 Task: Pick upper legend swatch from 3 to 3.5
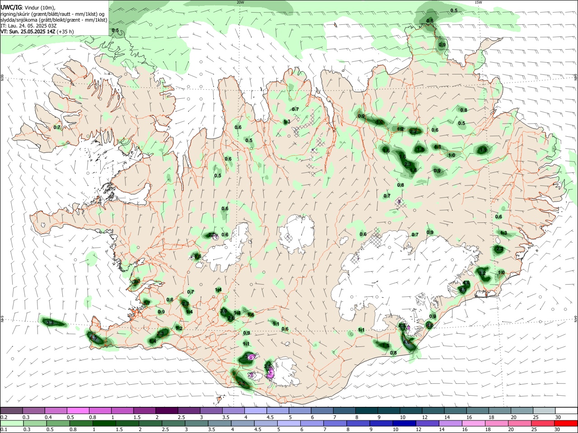pyautogui.click(x=211, y=411)
